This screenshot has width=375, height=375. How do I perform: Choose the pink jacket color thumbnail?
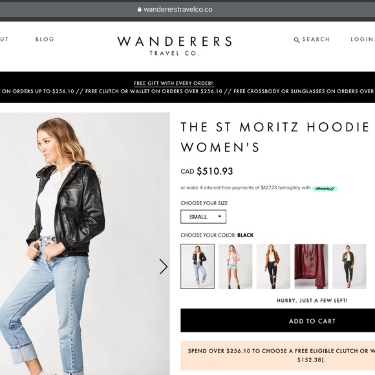(235, 266)
